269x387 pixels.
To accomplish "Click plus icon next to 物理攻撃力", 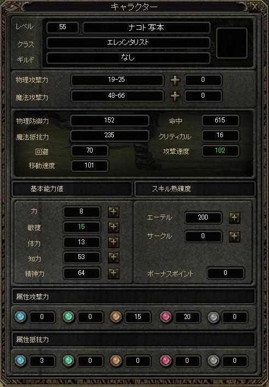I will pos(175,81).
